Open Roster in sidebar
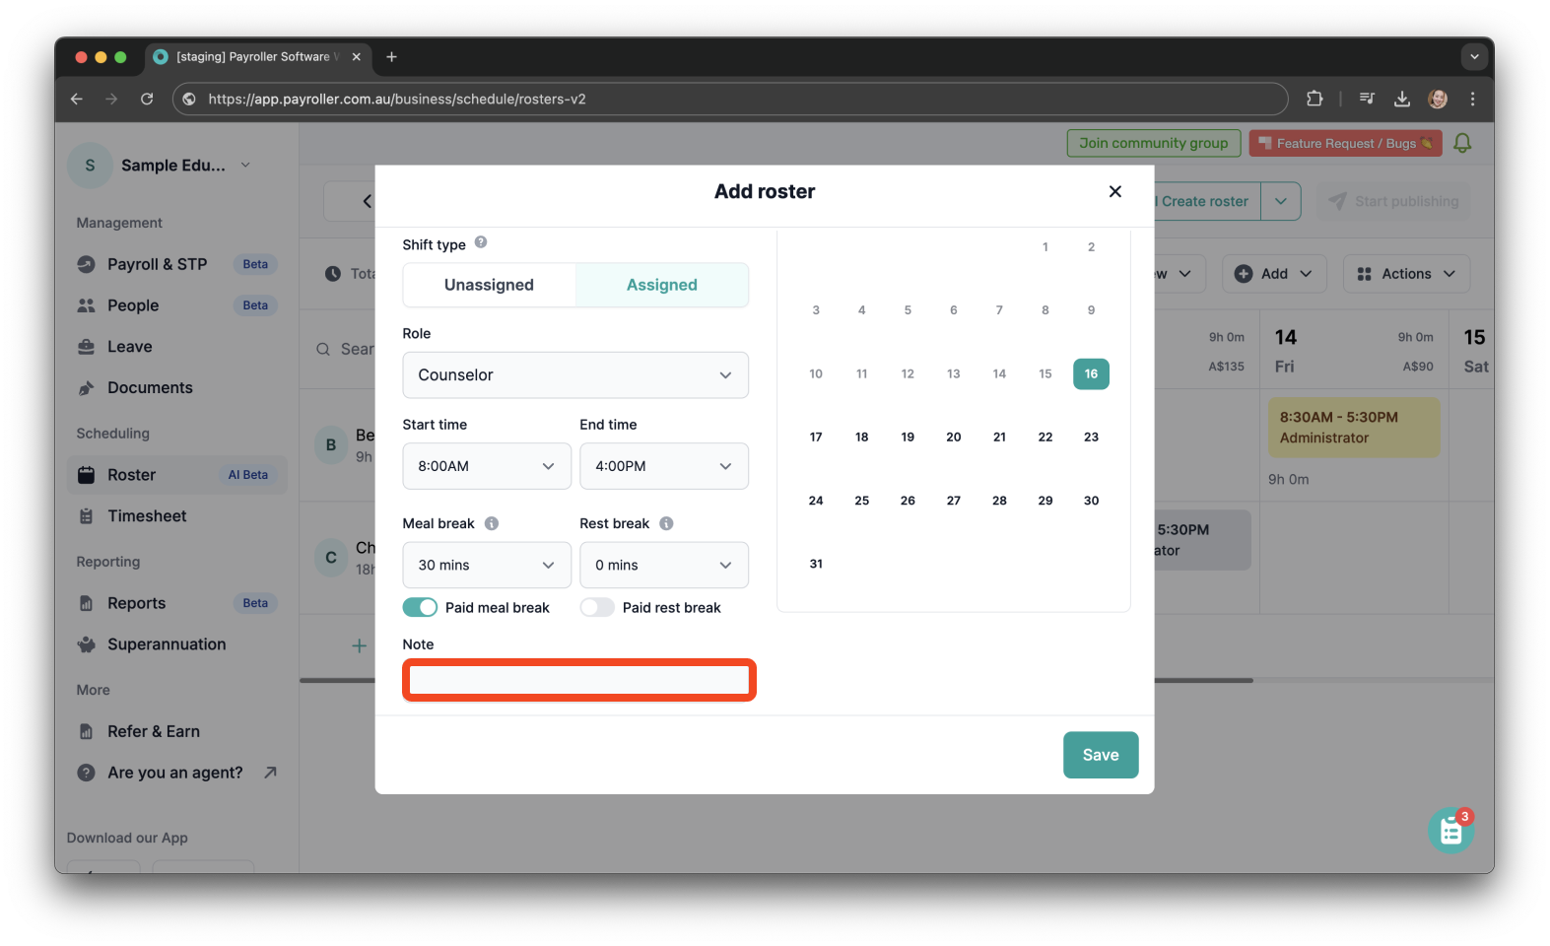The width and height of the screenshot is (1550, 946). coord(177,475)
